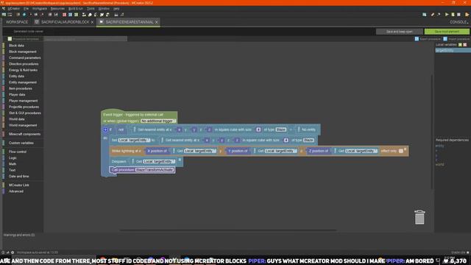Click the blue grid icon in the toolbar
The image size is (471, 265).
[70, 15]
